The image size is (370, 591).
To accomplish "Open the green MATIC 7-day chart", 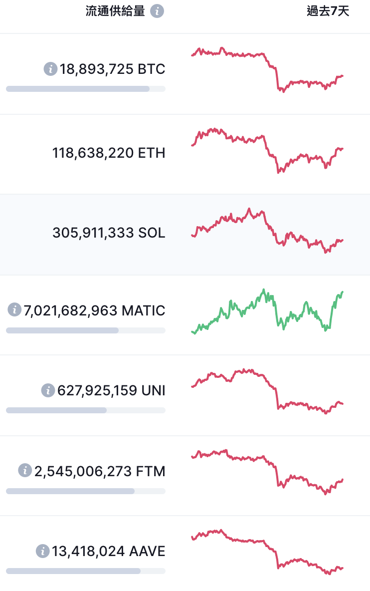I will [x=267, y=311].
